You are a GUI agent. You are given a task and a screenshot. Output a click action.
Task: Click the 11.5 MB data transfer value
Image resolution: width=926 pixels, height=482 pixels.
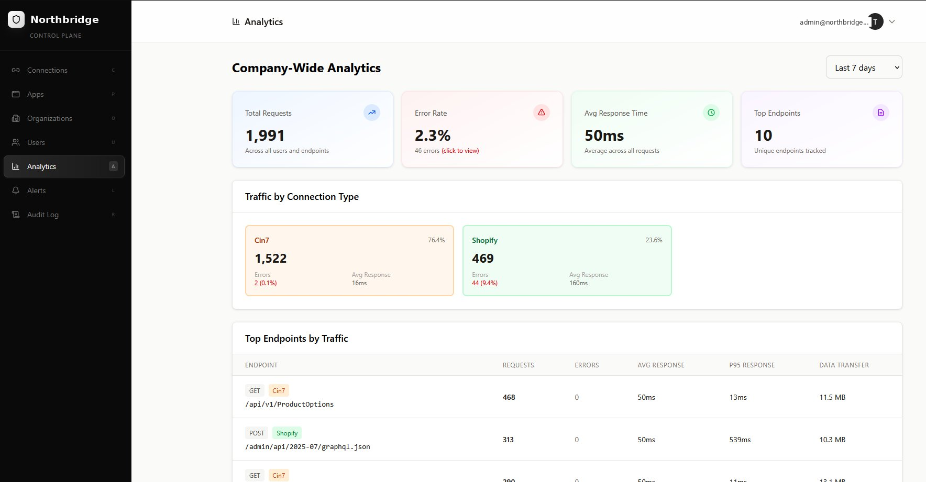[832, 397]
